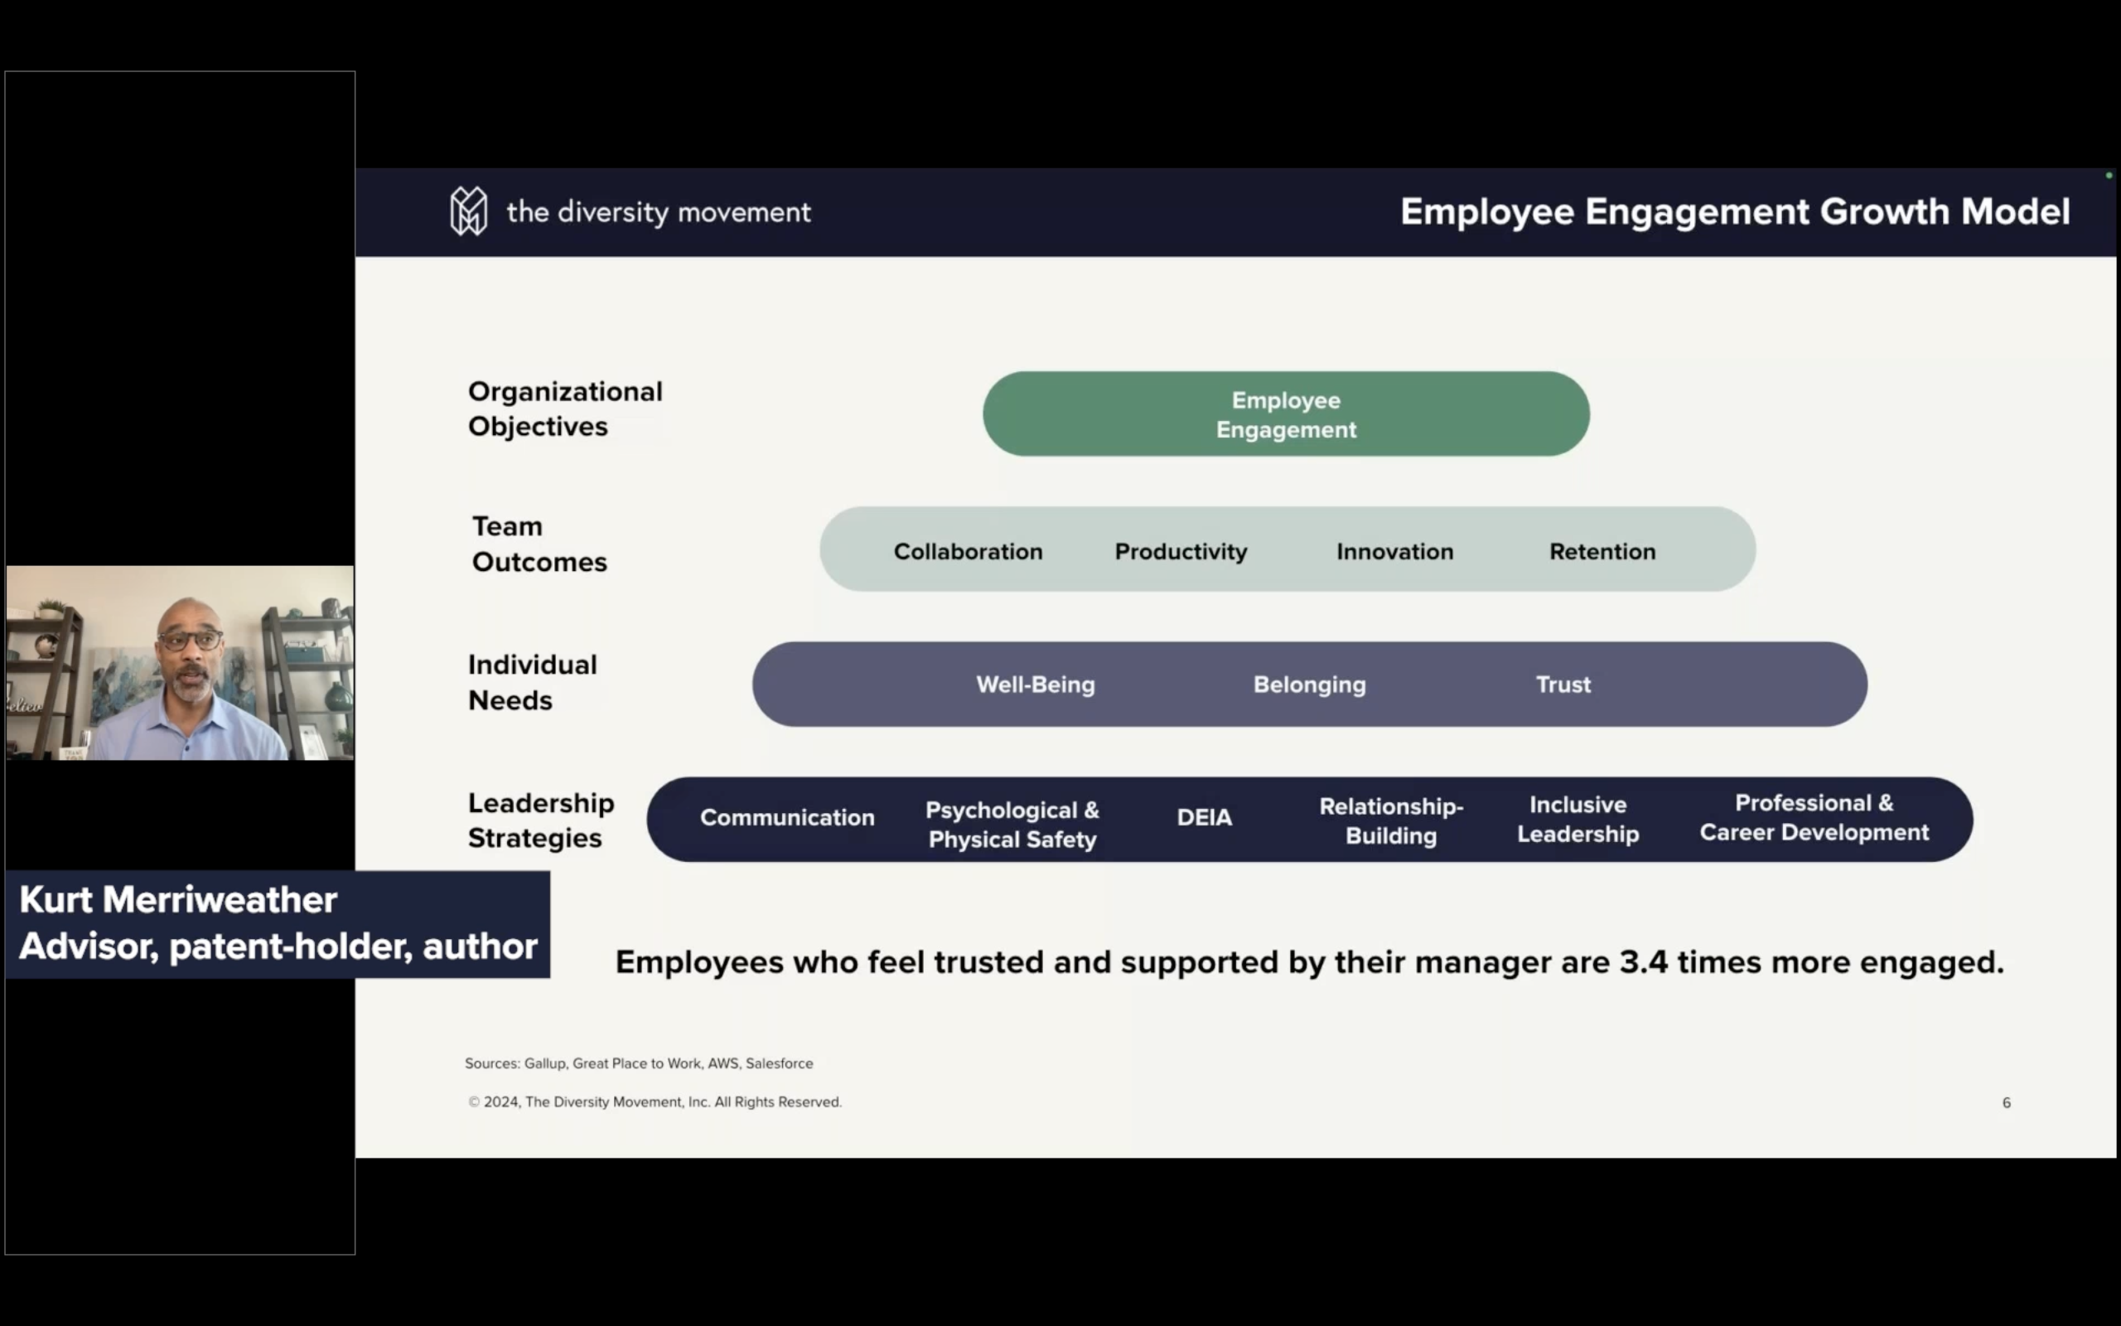Toggle the Productivity outcome
The width and height of the screenshot is (2121, 1326).
pos(1181,551)
